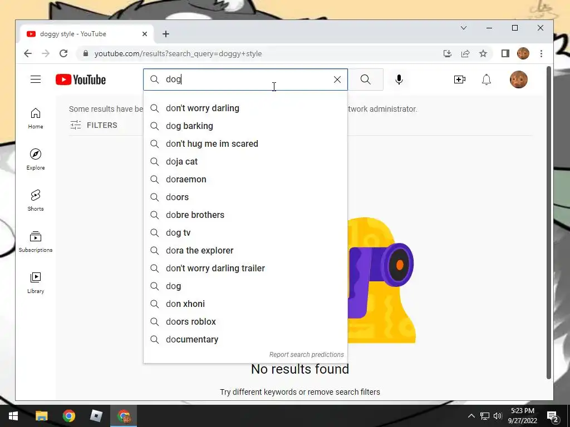
Task: Click the volume speaker tray icon
Action: 498,416
